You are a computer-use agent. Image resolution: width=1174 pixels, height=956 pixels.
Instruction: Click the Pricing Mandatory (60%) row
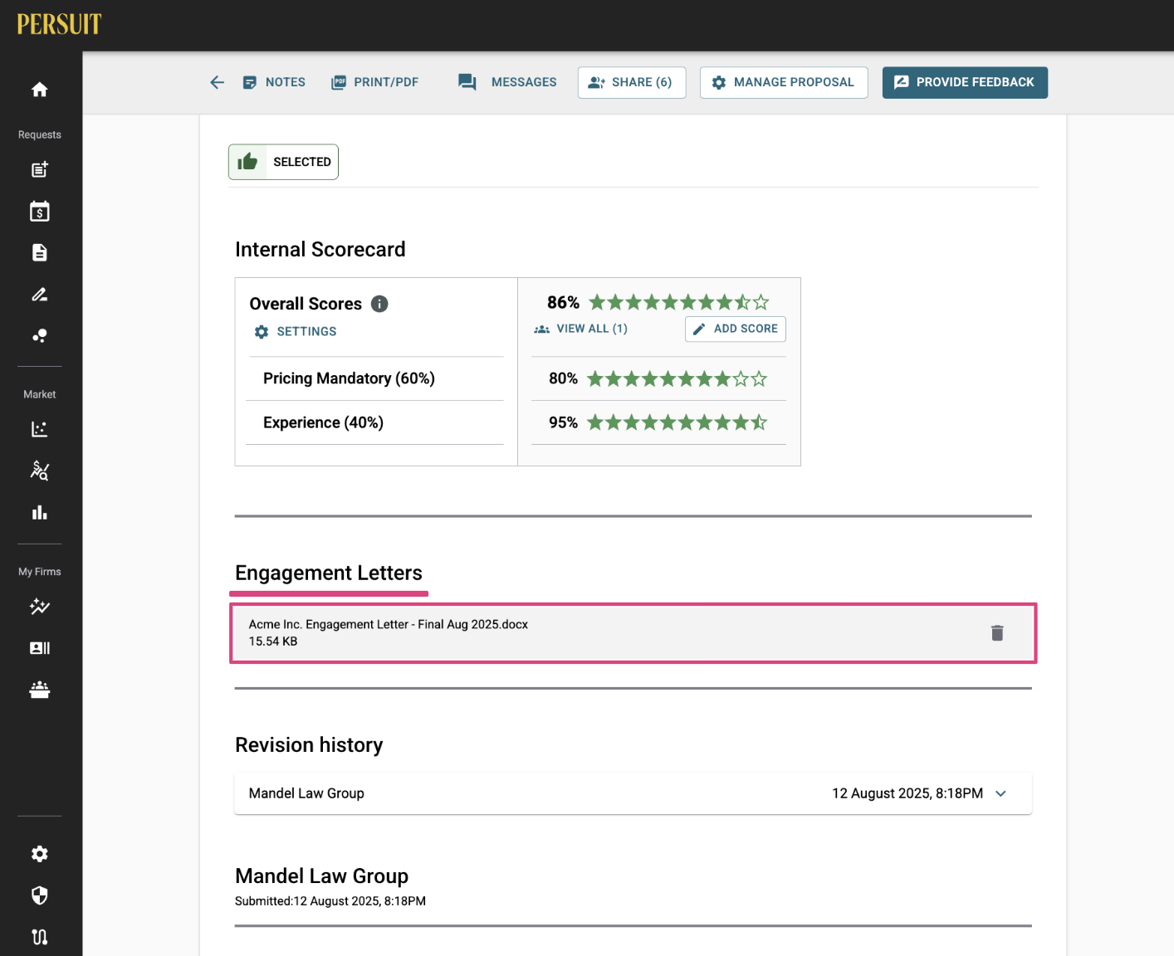pyautogui.click(x=374, y=378)
